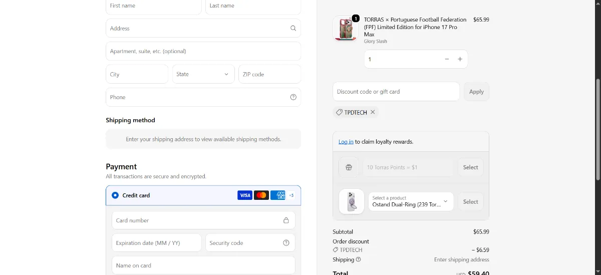
Task: Open the Select a product dropdown
Action: (411, 202)
